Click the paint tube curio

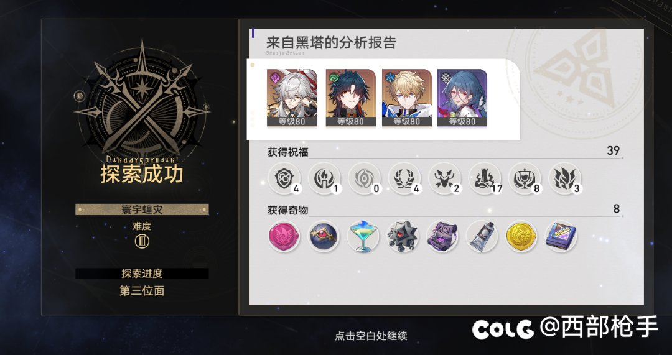482,236
